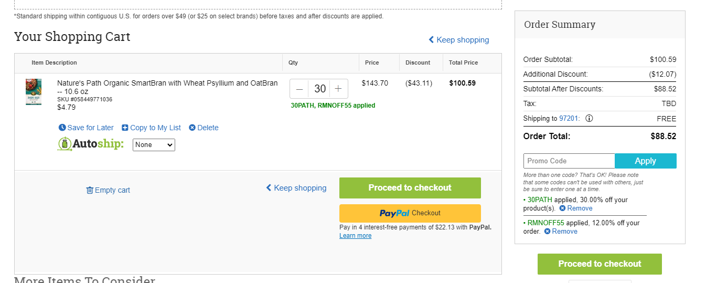
Task: Increase quantity with the plus button
Action: coord(338,89)
